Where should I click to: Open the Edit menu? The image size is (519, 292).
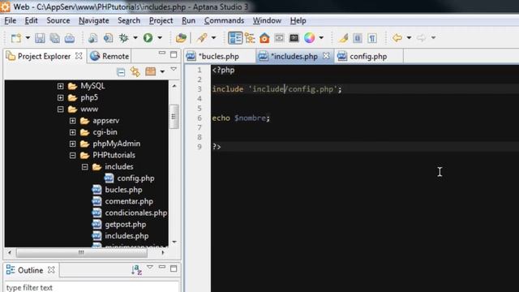click(31, 20)
